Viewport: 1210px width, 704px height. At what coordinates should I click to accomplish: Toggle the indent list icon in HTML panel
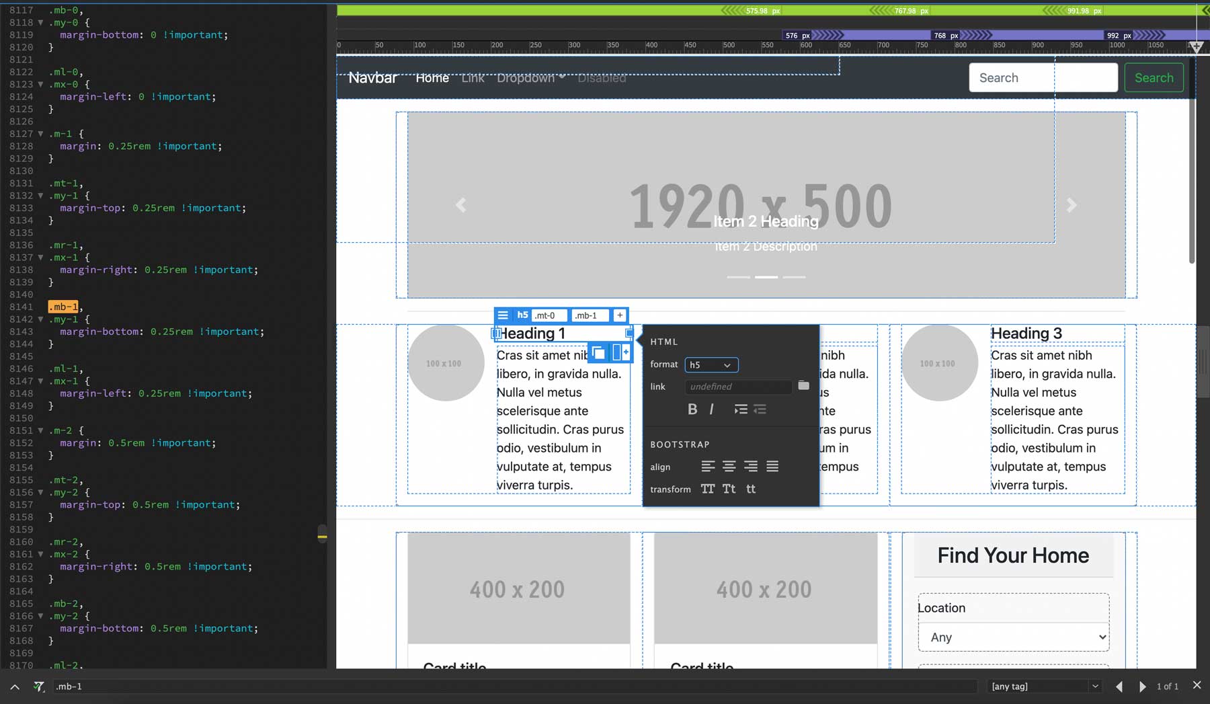(x=740, y=409)
